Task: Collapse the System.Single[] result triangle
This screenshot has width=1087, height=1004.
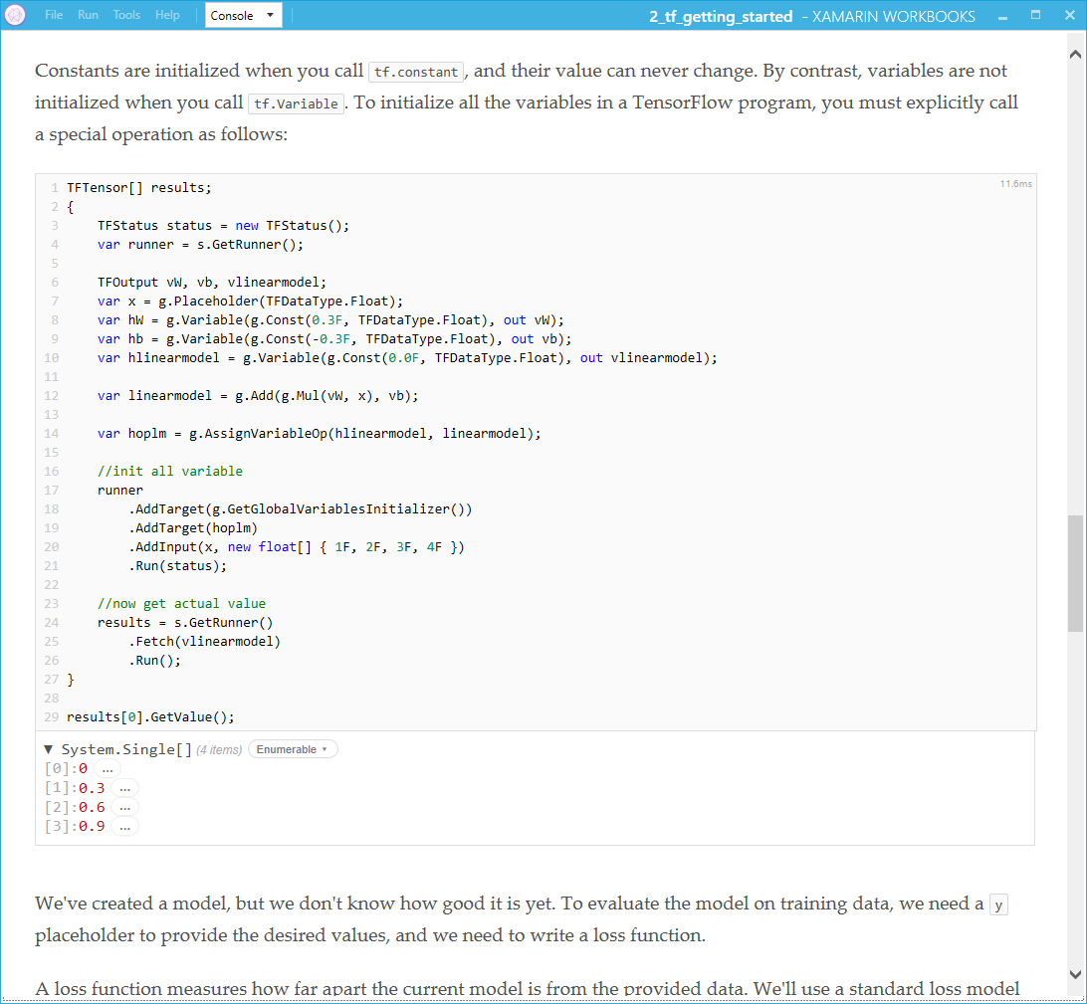Action: point(48,749)
